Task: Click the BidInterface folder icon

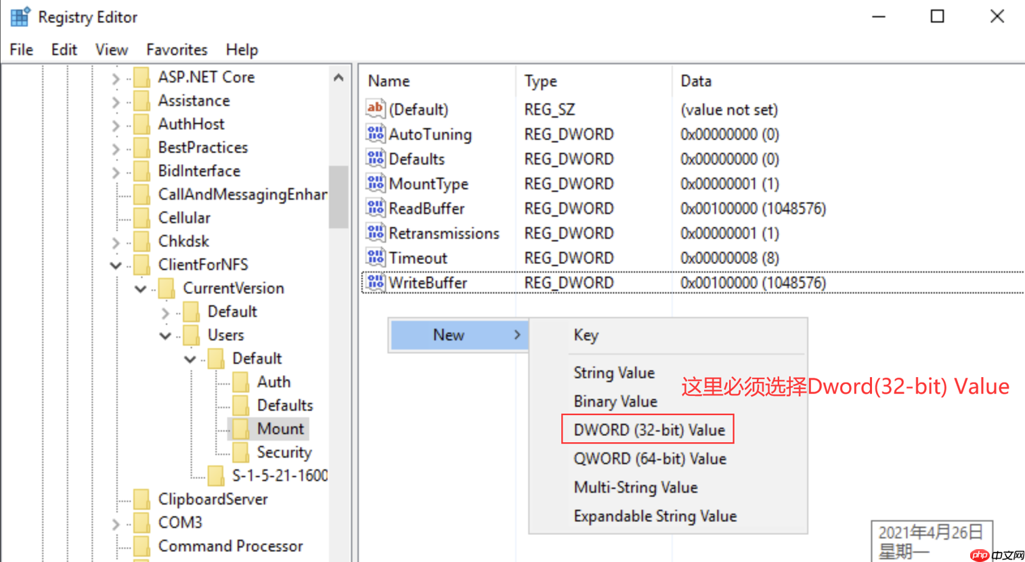Action: 142,171
